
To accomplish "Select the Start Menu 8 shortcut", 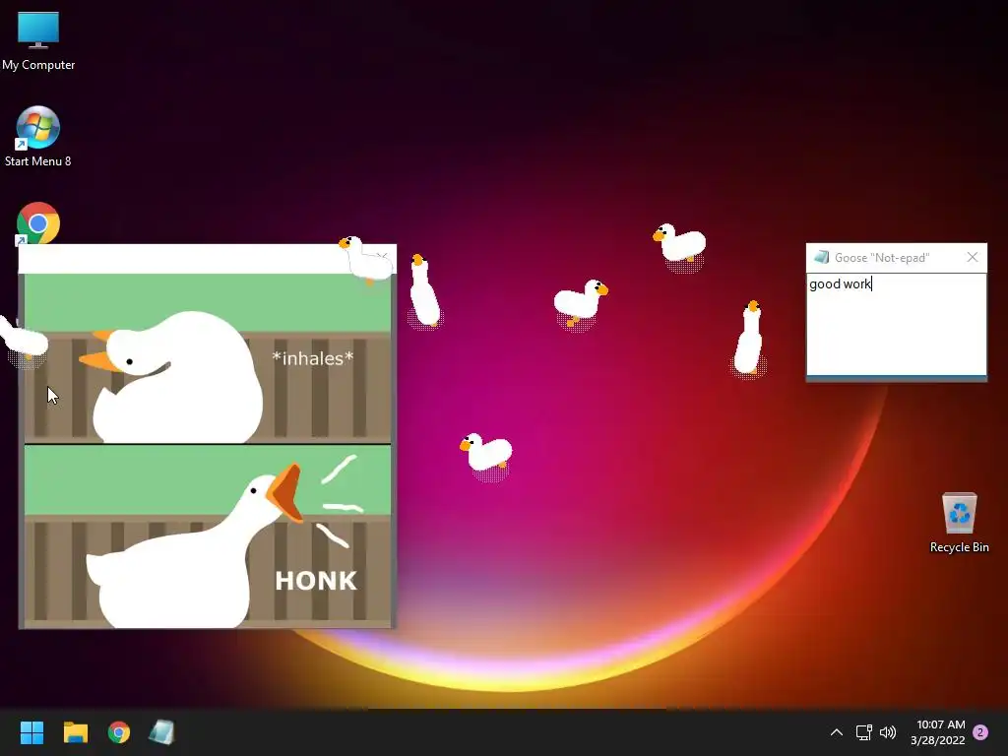I will (38, 136).
